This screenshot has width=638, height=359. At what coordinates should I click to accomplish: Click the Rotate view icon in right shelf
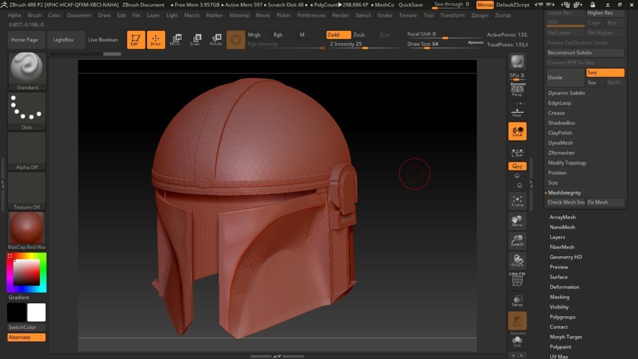tap(517, 261)
